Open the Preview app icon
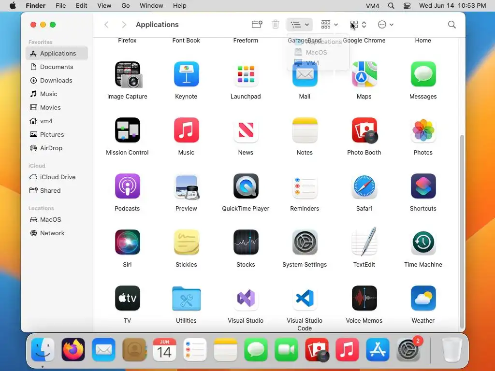The width and height of the screenshot is (495, 371). point(186,186)
